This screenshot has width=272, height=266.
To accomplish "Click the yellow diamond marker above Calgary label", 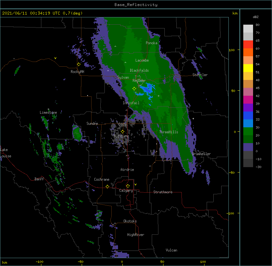I will click(128, 186).
